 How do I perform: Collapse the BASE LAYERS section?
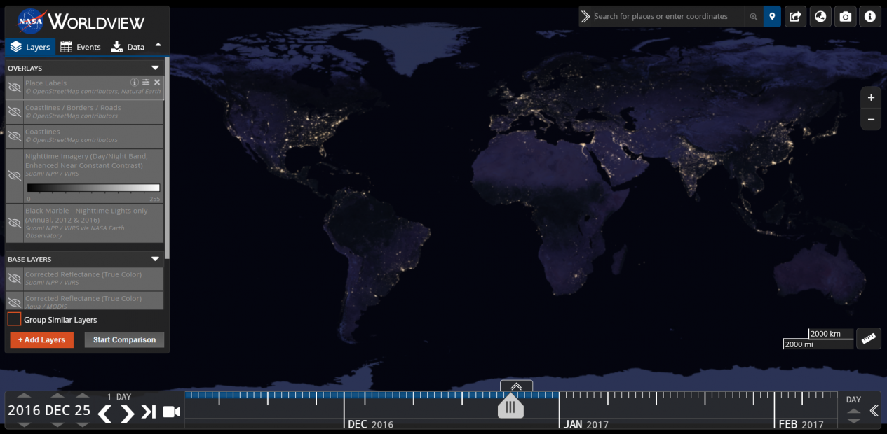tap(155, 259)
